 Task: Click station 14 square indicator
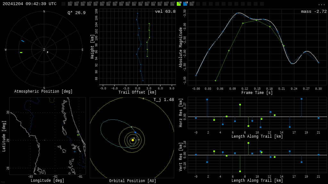tap(153, 4)
